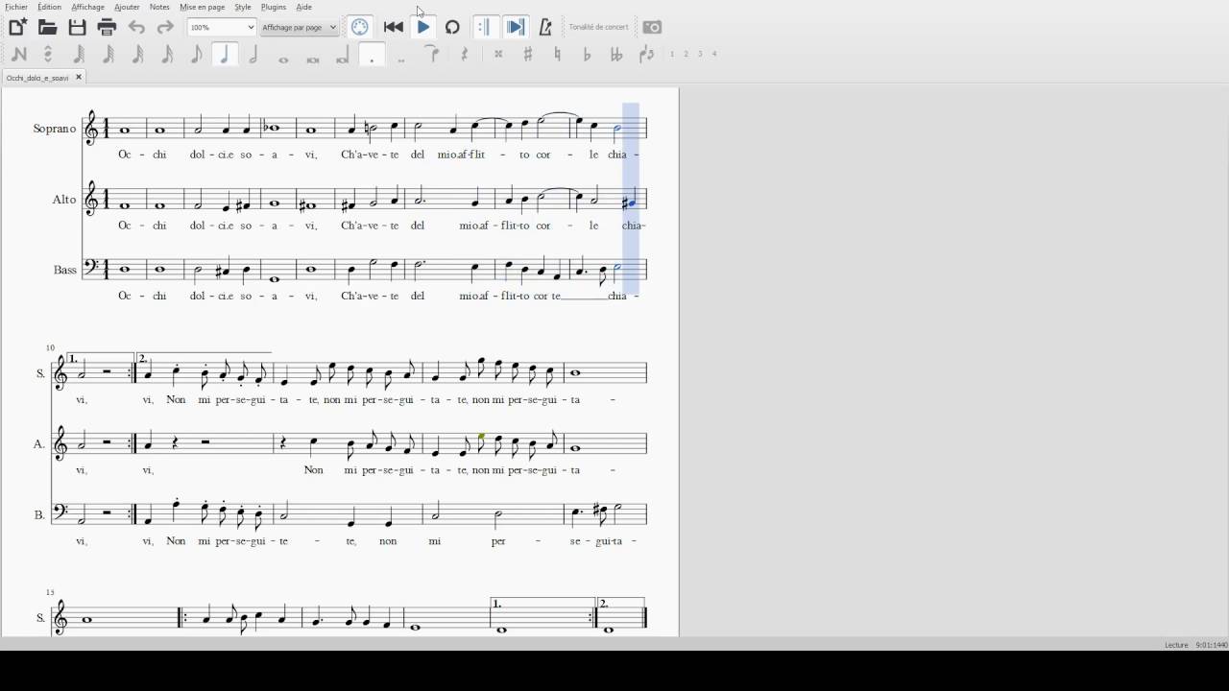Apply a natural accidental
The width and height of the screenshot is (1229, 691).
click(558, 55)
